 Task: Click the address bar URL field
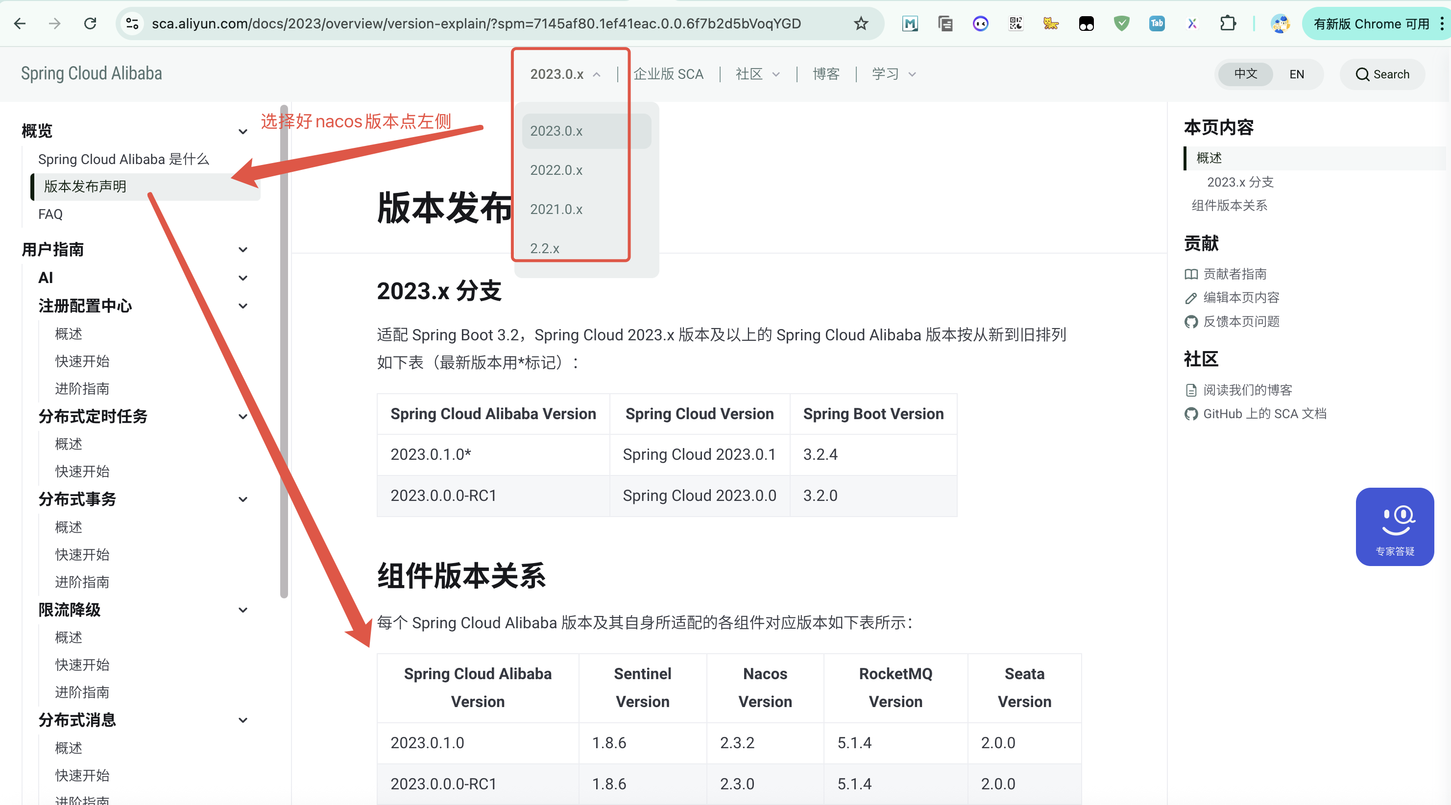point(476,24)
